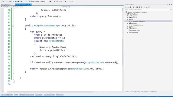The height and width of the screenshot is (97, 173).
Task: Click the Navigate Backward toolbar icon
Action: (3, 2)
